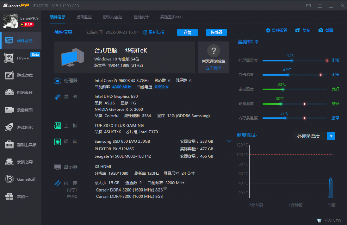Click the 立即测评 link
The width and height of the screenshot is (347, 225).
[213, 68]
